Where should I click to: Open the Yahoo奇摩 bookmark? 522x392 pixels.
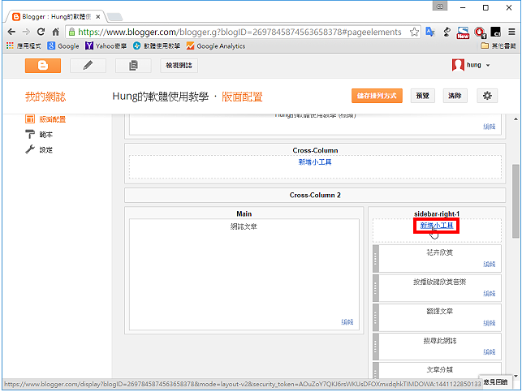[x=106, y=46]
